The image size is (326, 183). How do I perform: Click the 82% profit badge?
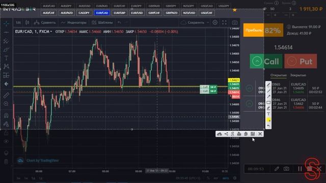click(x=263, y=30)
